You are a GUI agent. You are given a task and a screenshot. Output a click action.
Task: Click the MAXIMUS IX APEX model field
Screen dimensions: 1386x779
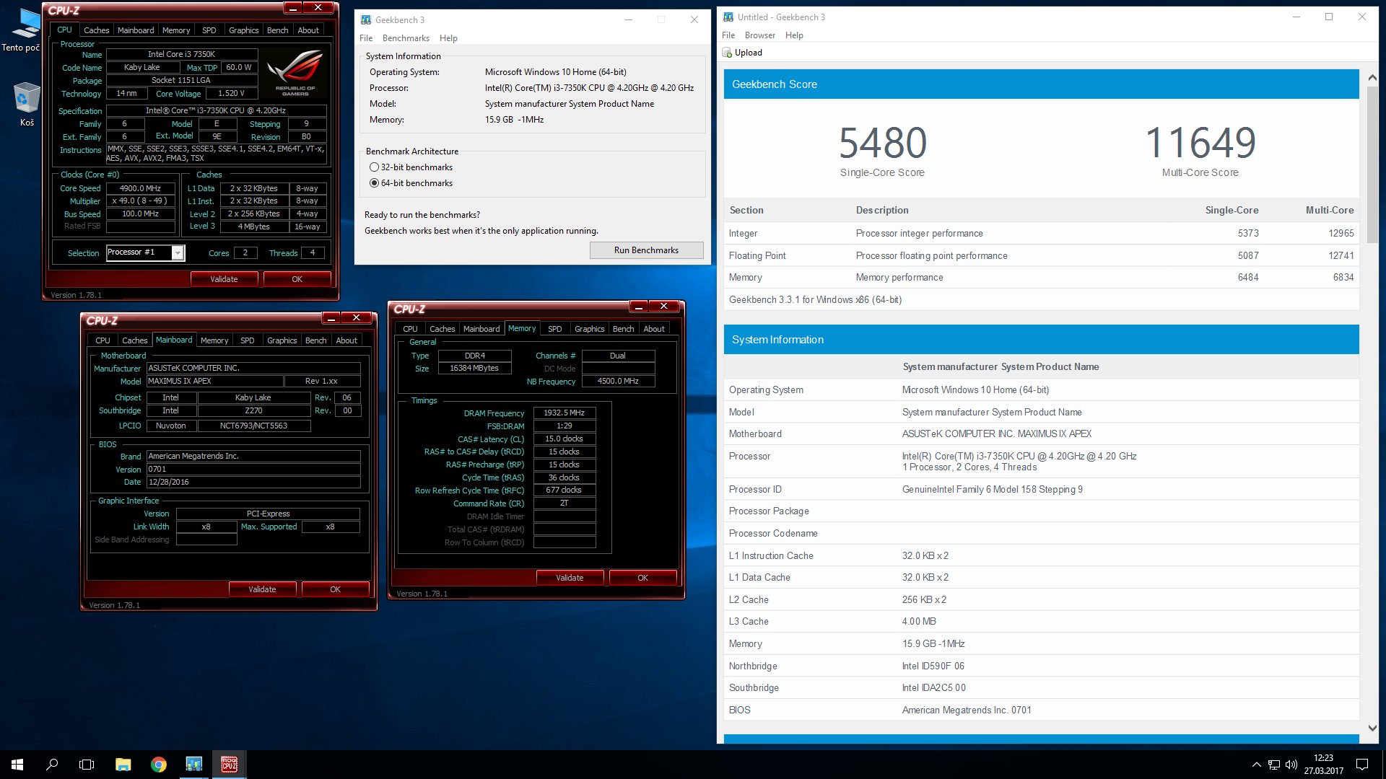[x=214, y=382]
